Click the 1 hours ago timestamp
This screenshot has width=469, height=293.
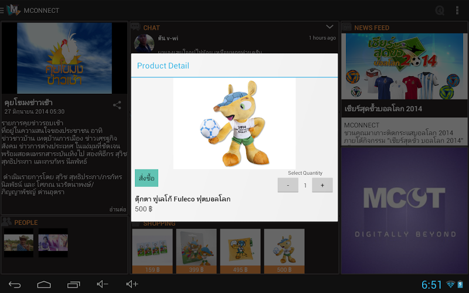click(322, 38)
